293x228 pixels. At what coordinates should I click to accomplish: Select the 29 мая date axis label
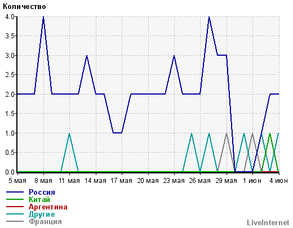click(x=227, y=181)
